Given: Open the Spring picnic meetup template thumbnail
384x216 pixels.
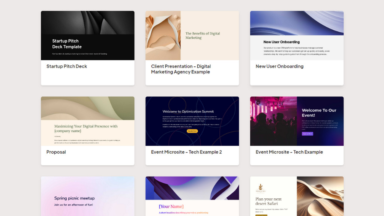Looking at the screenshot, I should (88, 196).
